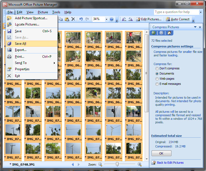Open the Edit menu
This screenshot has height=171, width=206.
pos(20,12)
